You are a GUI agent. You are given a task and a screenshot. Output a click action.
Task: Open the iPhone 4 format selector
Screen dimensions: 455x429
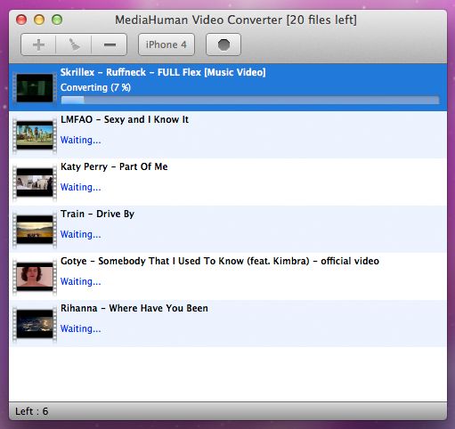point(167,45)
